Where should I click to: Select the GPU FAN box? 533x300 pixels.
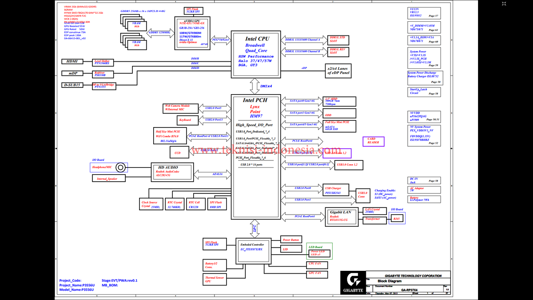(x=317, y=274)
